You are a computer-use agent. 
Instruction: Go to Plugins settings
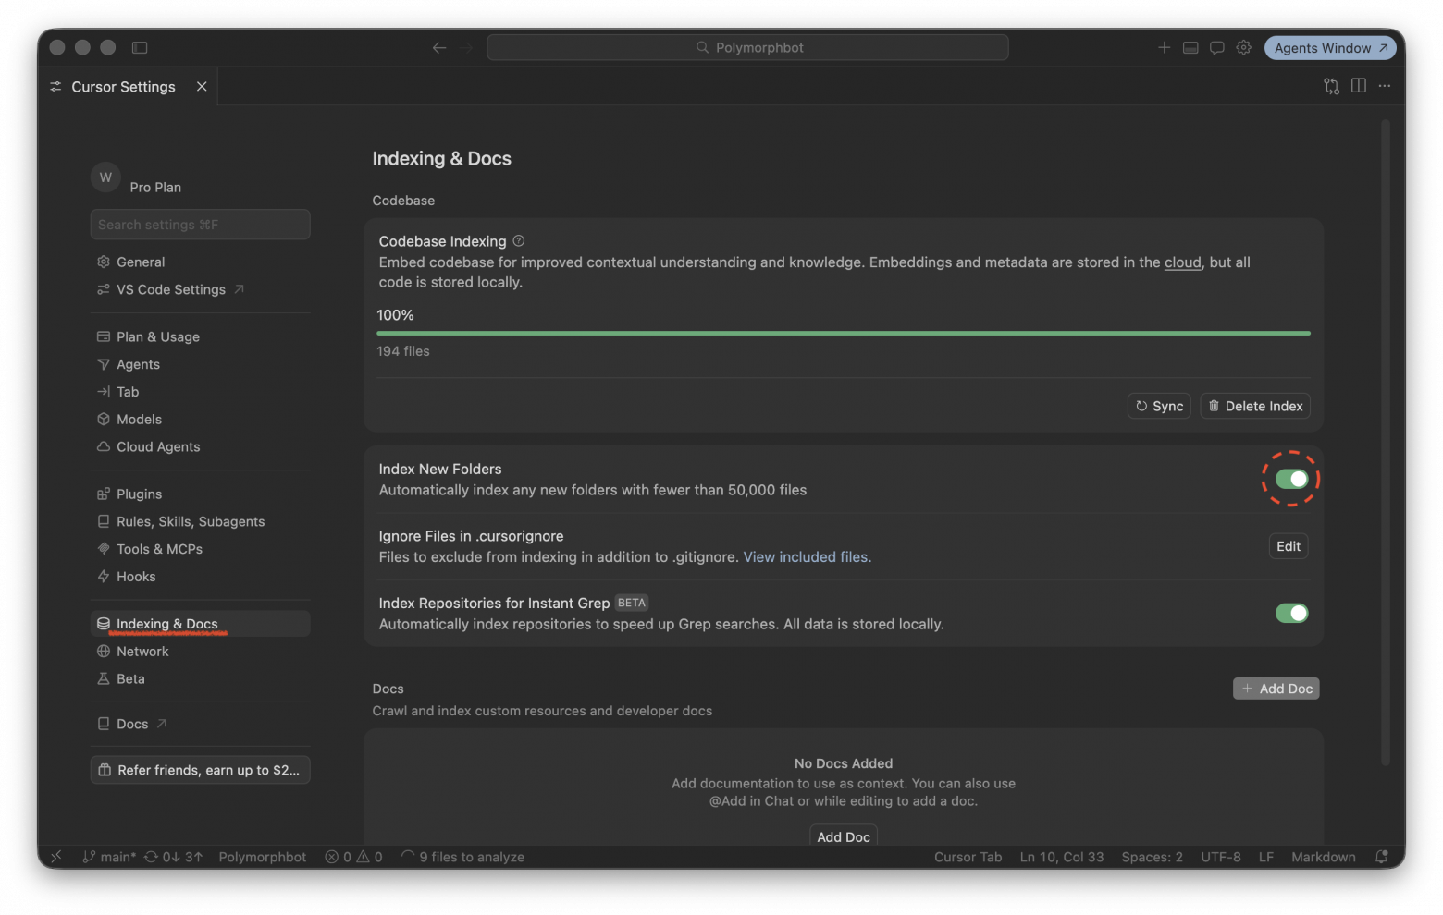[x=200, y=494]
